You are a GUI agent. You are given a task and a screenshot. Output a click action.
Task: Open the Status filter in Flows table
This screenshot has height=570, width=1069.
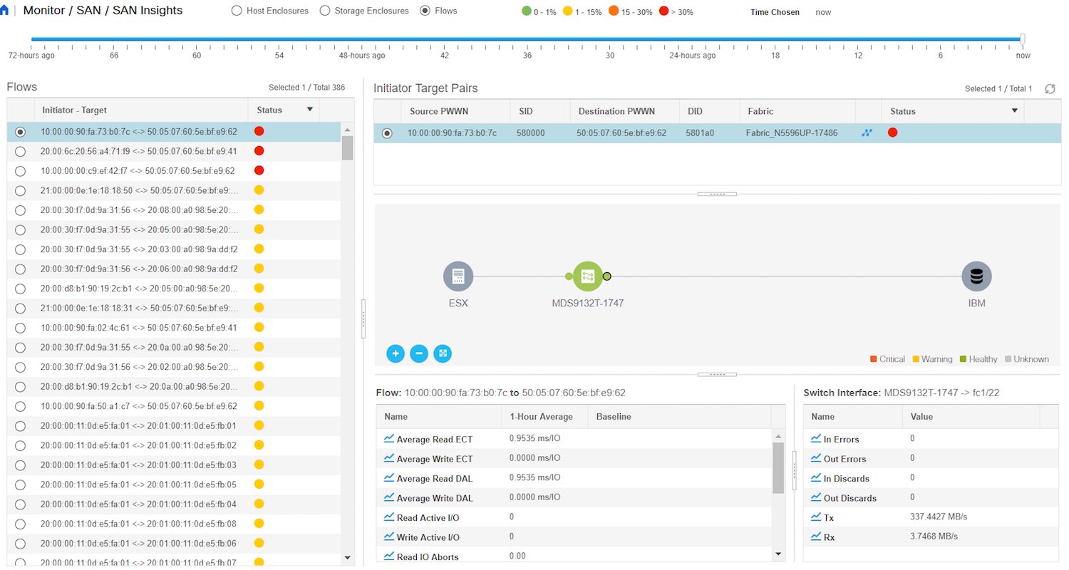pos(311,110)
